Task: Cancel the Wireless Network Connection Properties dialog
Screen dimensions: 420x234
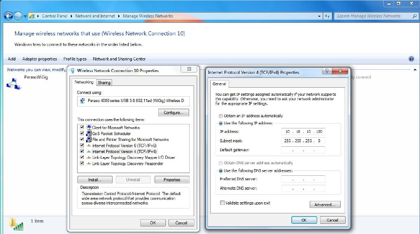Action: click(x=181, y=223)
